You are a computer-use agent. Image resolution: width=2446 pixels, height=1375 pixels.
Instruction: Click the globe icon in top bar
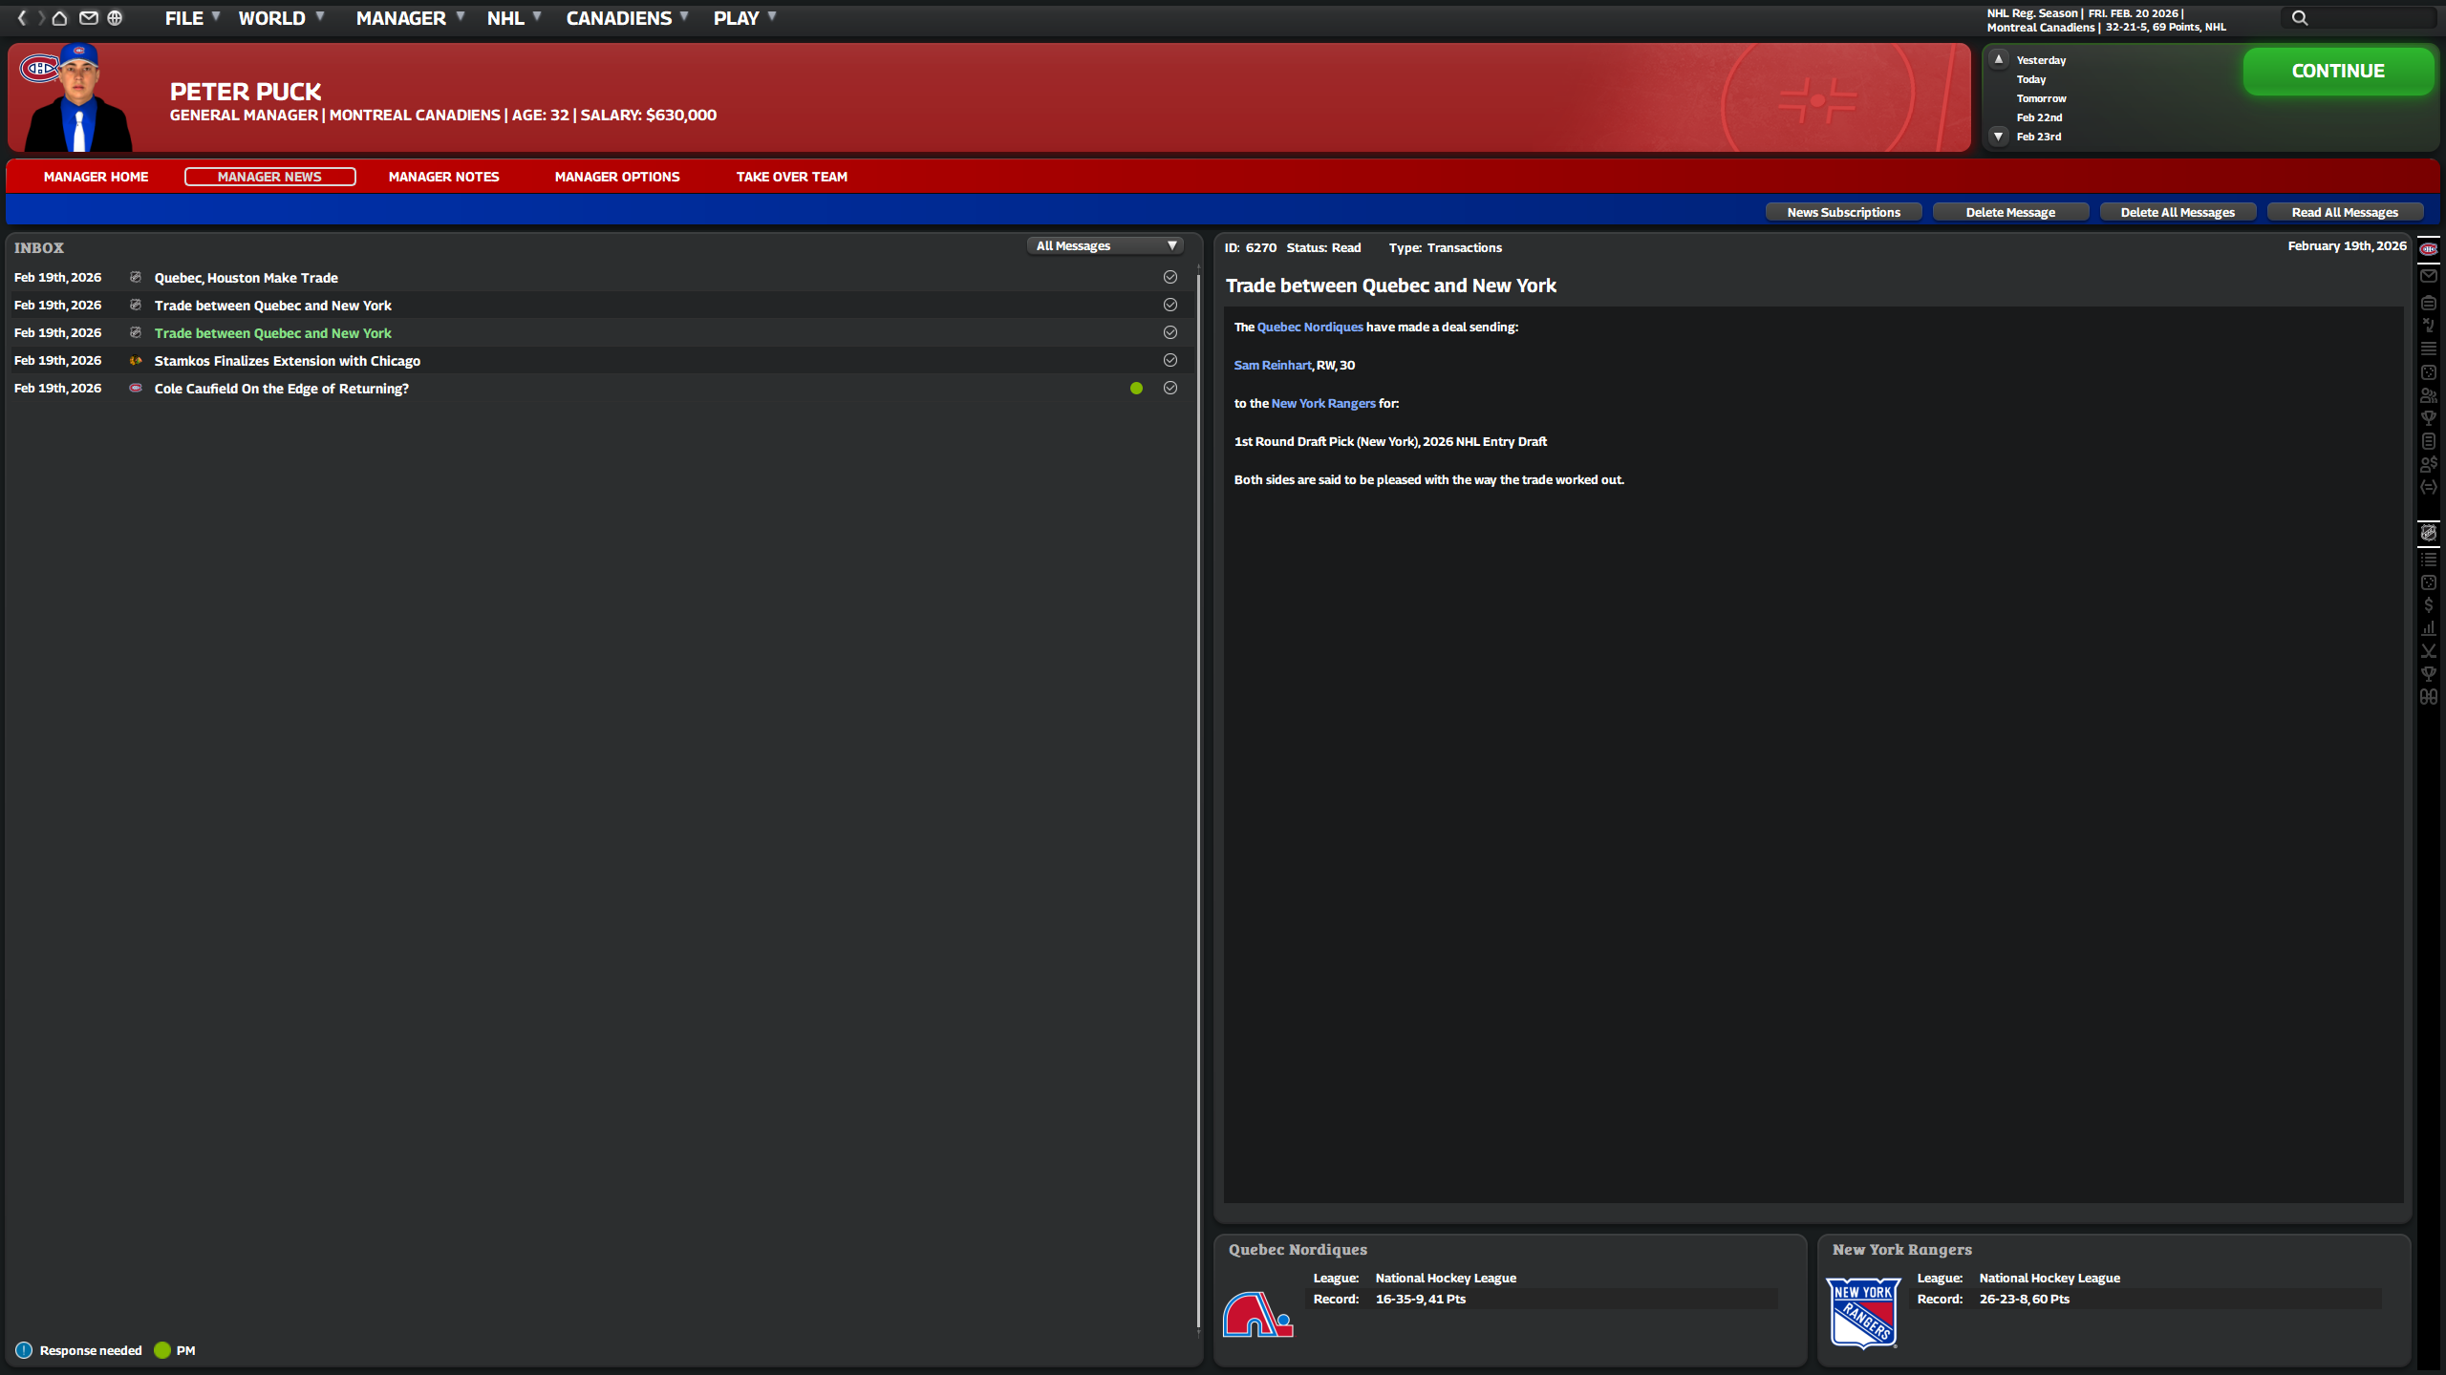pos(115,17)
